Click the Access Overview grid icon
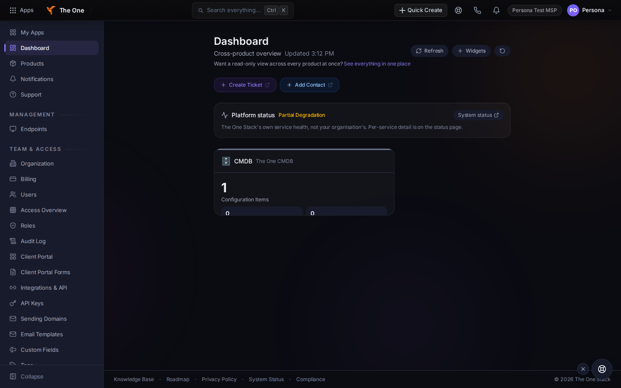The image size is (621, 388). pos(13,210)
